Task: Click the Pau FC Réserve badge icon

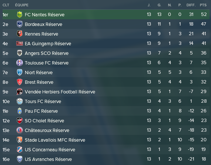Action: [x=20, y=111]
